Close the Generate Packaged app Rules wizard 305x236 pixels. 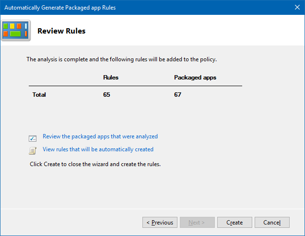pos(297,8)
